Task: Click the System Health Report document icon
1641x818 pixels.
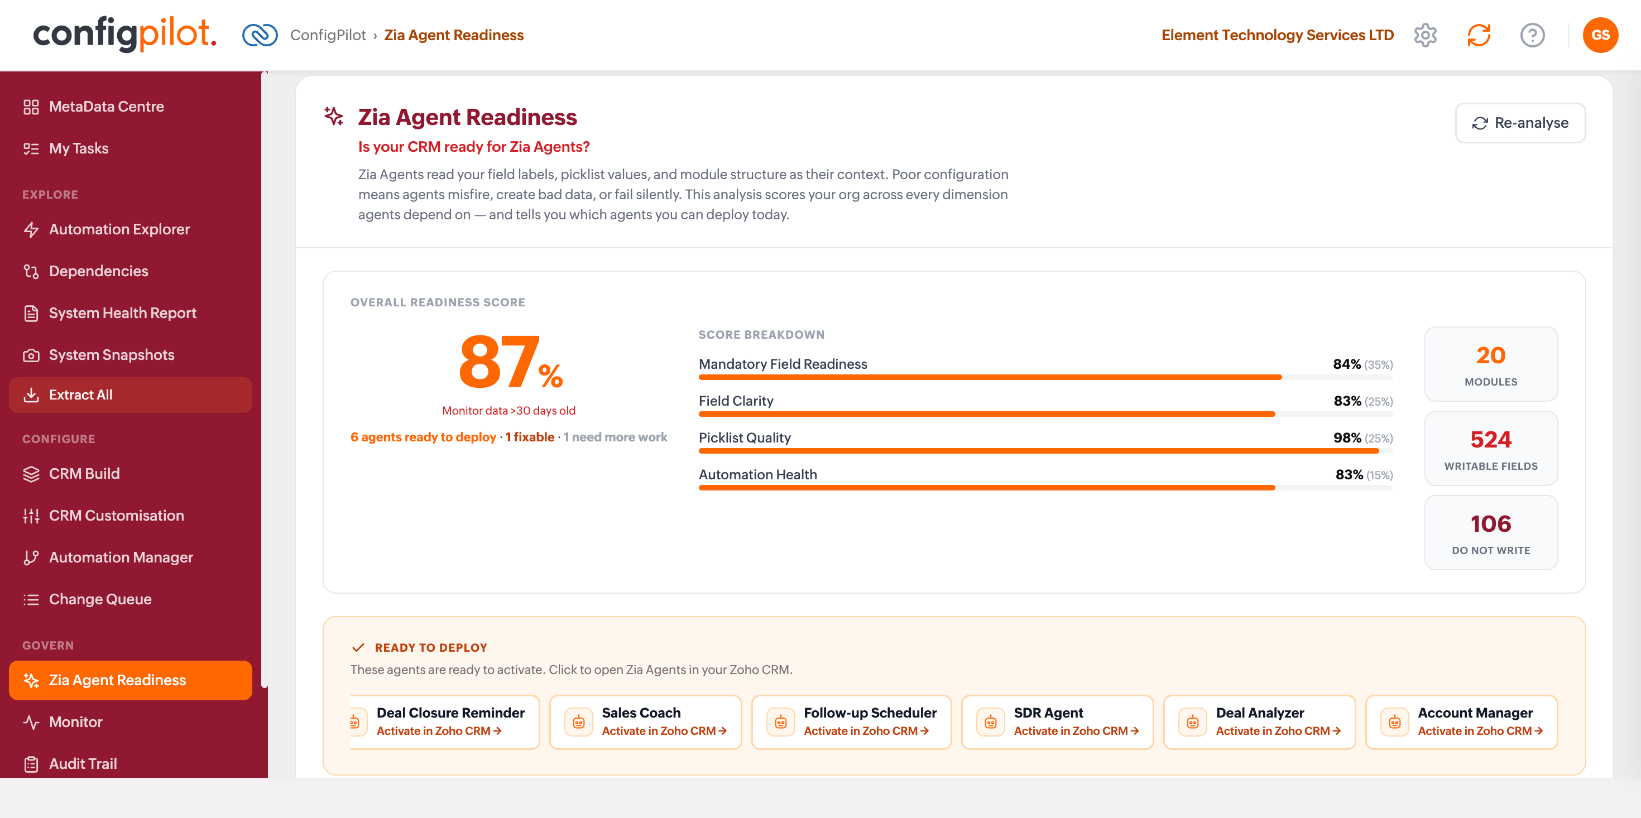Action: (x=31, y=313)
